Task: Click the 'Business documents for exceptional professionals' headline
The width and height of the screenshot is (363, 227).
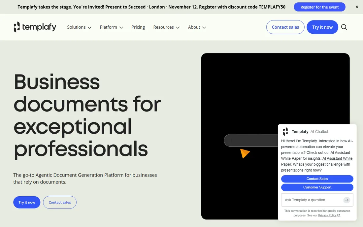Action: (87, 116)
